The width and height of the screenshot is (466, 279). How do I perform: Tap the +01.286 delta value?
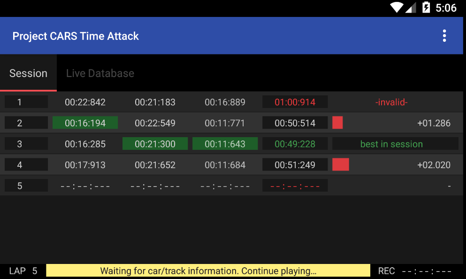434,123
